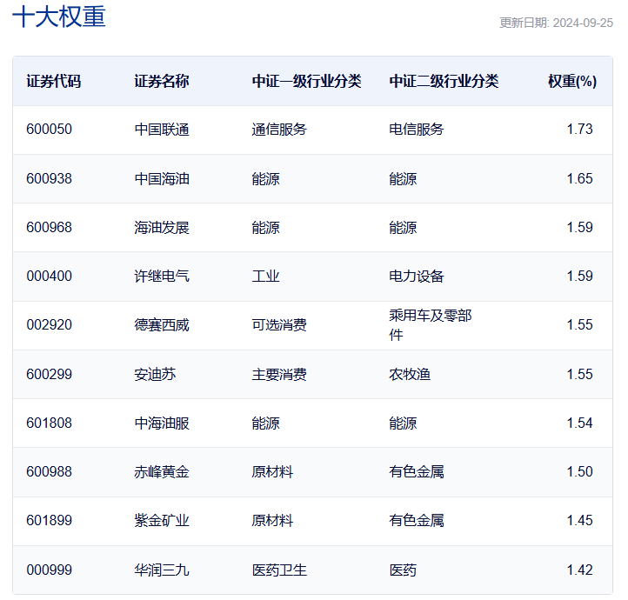Click the 乘用车及零部件 industry cell

coord(430,324)
